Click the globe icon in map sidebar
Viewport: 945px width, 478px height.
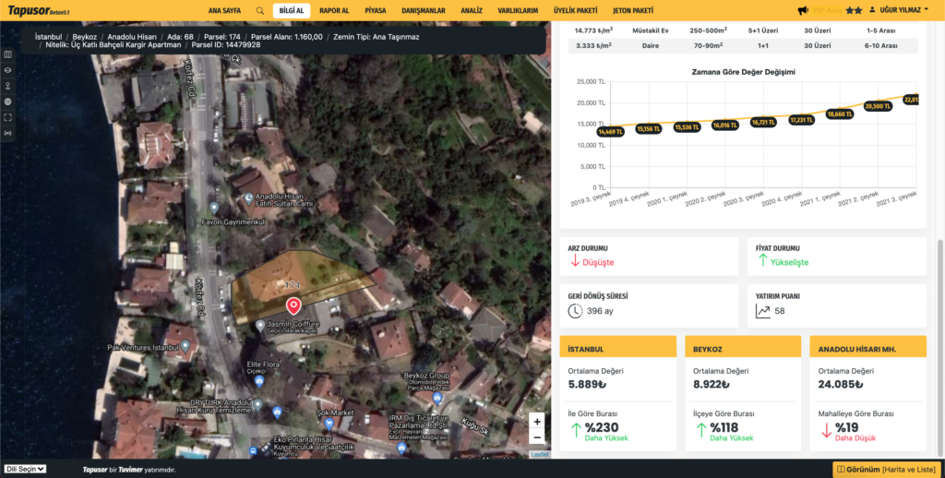(8, 102)
